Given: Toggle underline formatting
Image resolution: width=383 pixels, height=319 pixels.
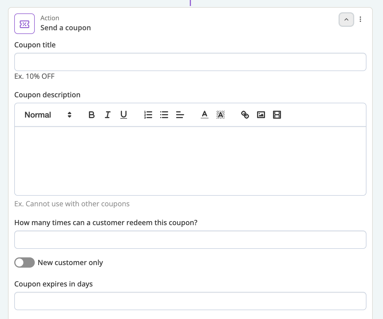Looking at the screenshot, I should point(123,115).
